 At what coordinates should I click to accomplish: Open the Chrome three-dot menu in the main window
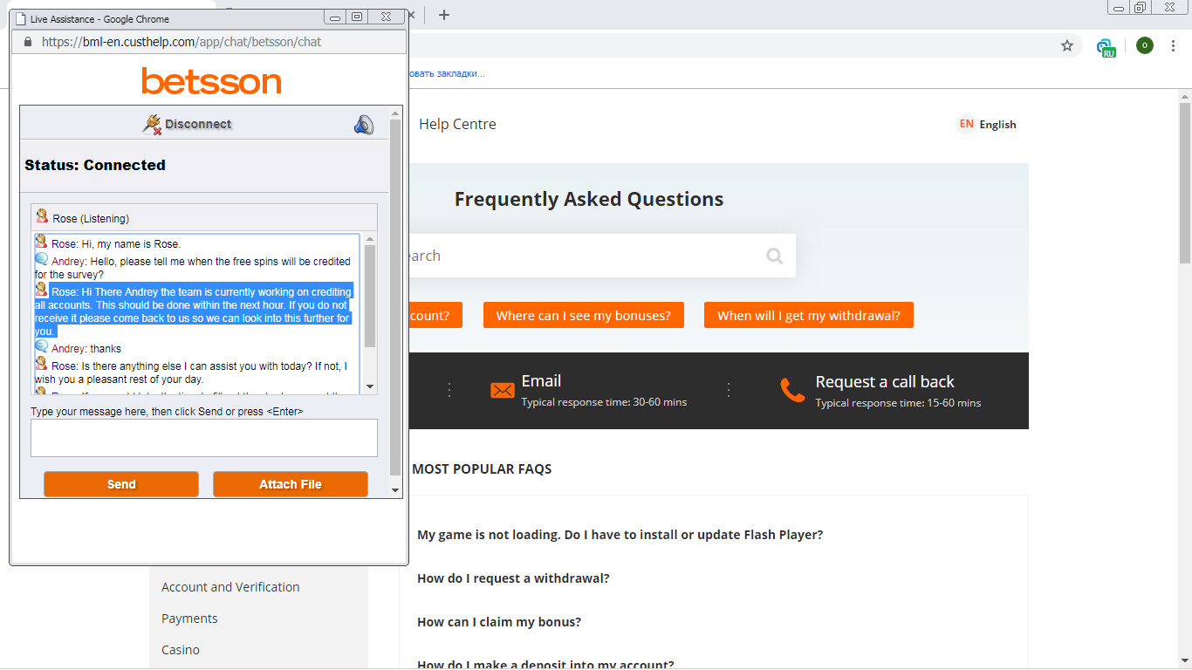[x=1174, y=45]
